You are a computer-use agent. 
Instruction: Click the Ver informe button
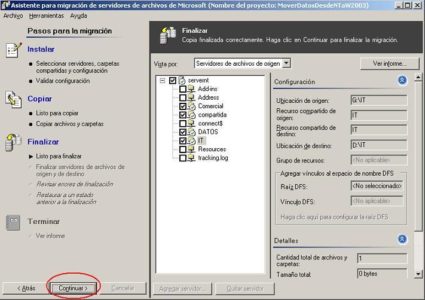390,64
